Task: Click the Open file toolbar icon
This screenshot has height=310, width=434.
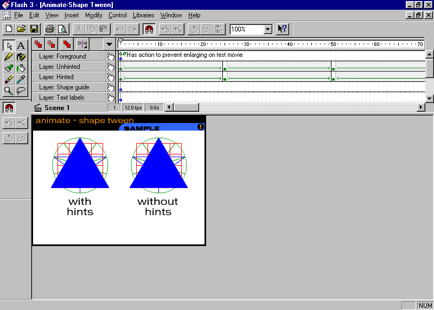Action: pos(22,29)
